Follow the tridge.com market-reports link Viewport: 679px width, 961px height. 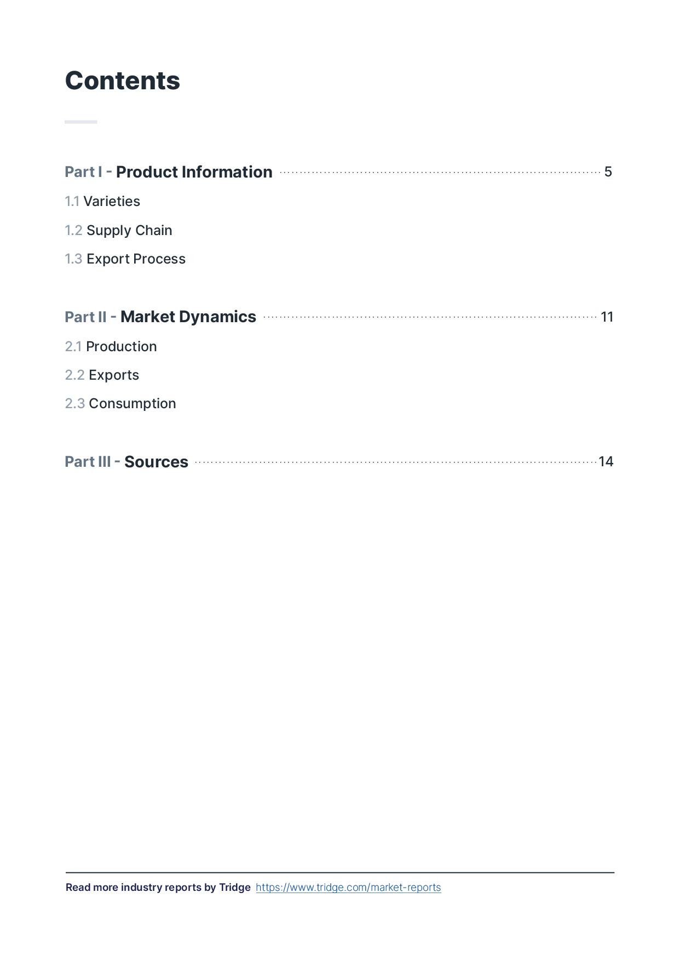348,888
